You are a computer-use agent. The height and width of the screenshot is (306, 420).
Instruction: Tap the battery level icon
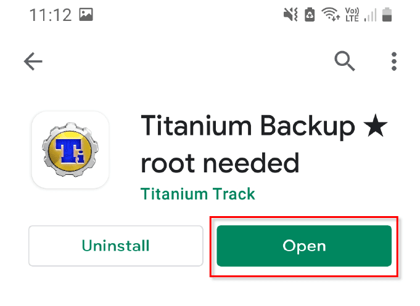[x=387, y=14]
